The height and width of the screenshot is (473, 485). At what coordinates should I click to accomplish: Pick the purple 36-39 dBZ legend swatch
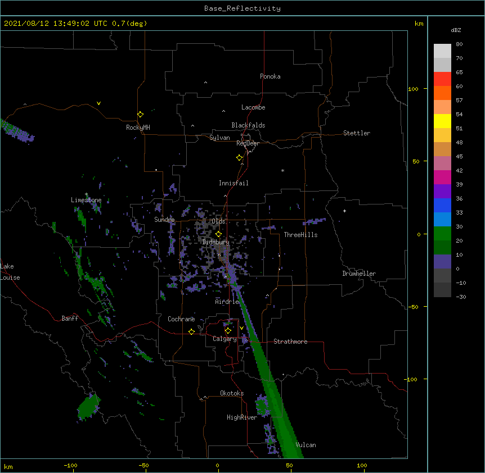click(x=442, y=191)
